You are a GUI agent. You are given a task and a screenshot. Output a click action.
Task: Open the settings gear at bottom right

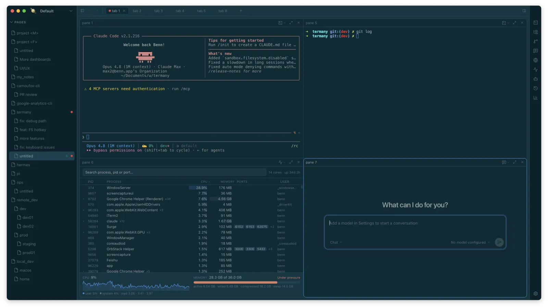click(x=535, y=294)
